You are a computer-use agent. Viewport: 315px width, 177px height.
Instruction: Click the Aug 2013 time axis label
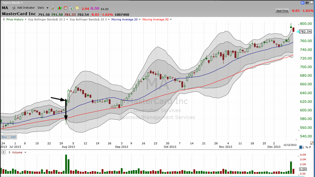[x=68, y=147]
